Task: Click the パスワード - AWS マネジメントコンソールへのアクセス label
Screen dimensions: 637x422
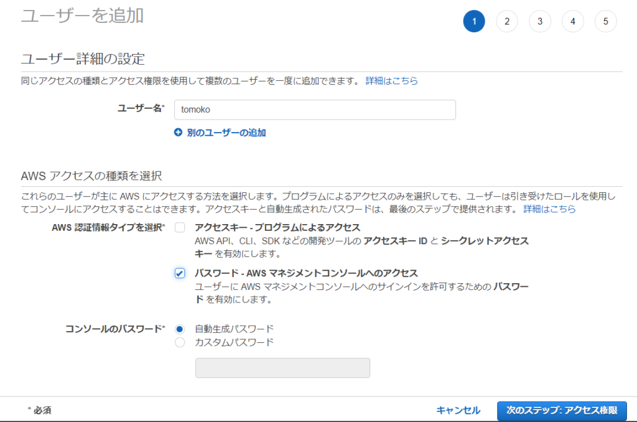Action: (x=306, y=273)
